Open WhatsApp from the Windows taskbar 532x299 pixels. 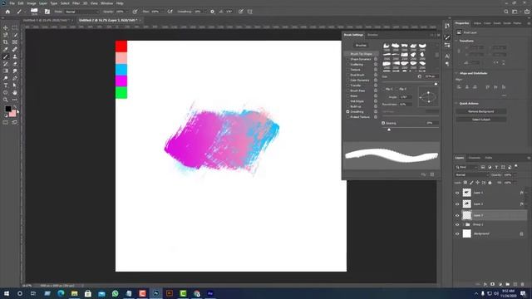pyautogui.click(x=115, y=293)
